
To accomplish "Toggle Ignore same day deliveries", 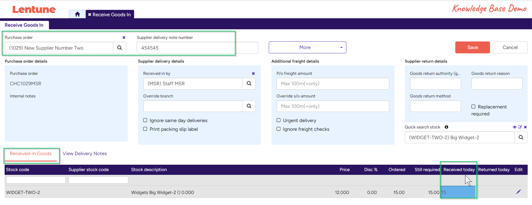I will (145, 120).
